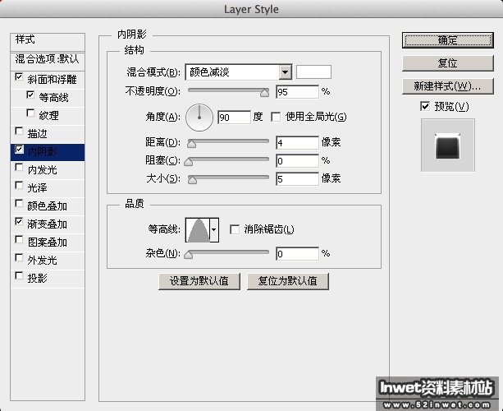
Task: Enable the 内发光 checkbox
Action: [x=19, y=168]
